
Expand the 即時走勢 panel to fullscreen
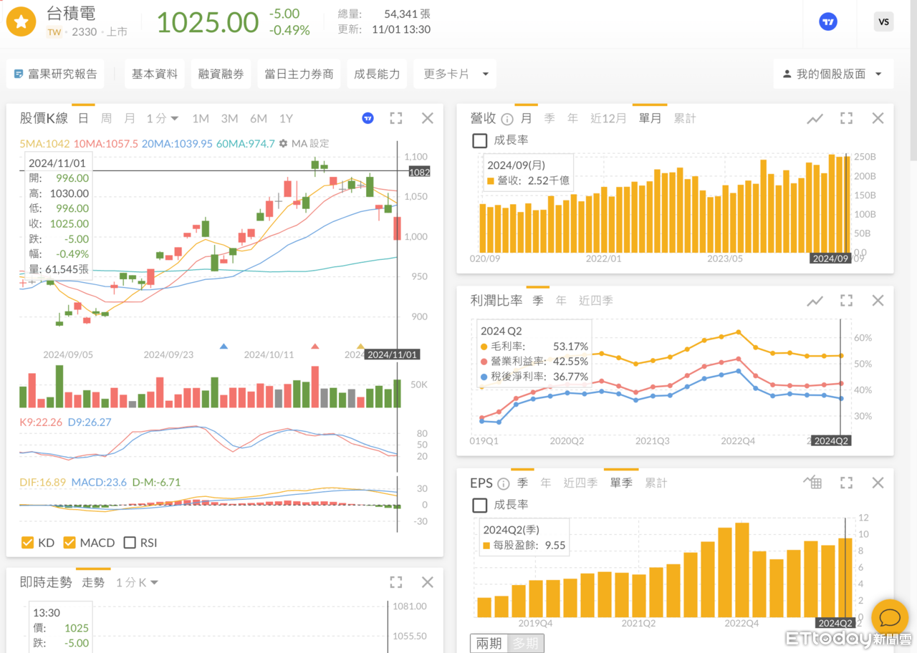396,582
